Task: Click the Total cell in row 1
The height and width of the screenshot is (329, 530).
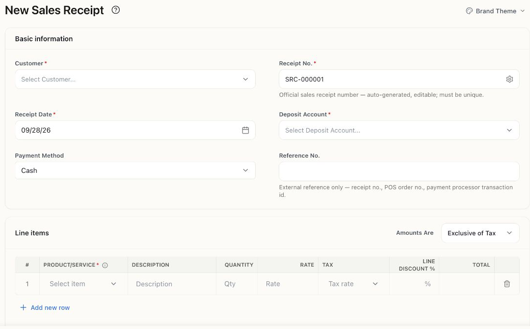Action: click(x=467, y=284)
